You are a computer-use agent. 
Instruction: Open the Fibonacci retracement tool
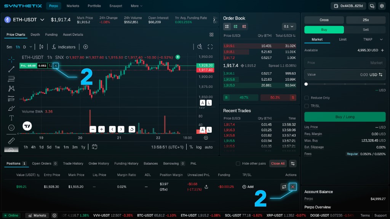[11, 79]
